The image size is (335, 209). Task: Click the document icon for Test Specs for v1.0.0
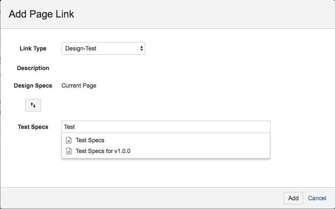[x=69, y=151]
